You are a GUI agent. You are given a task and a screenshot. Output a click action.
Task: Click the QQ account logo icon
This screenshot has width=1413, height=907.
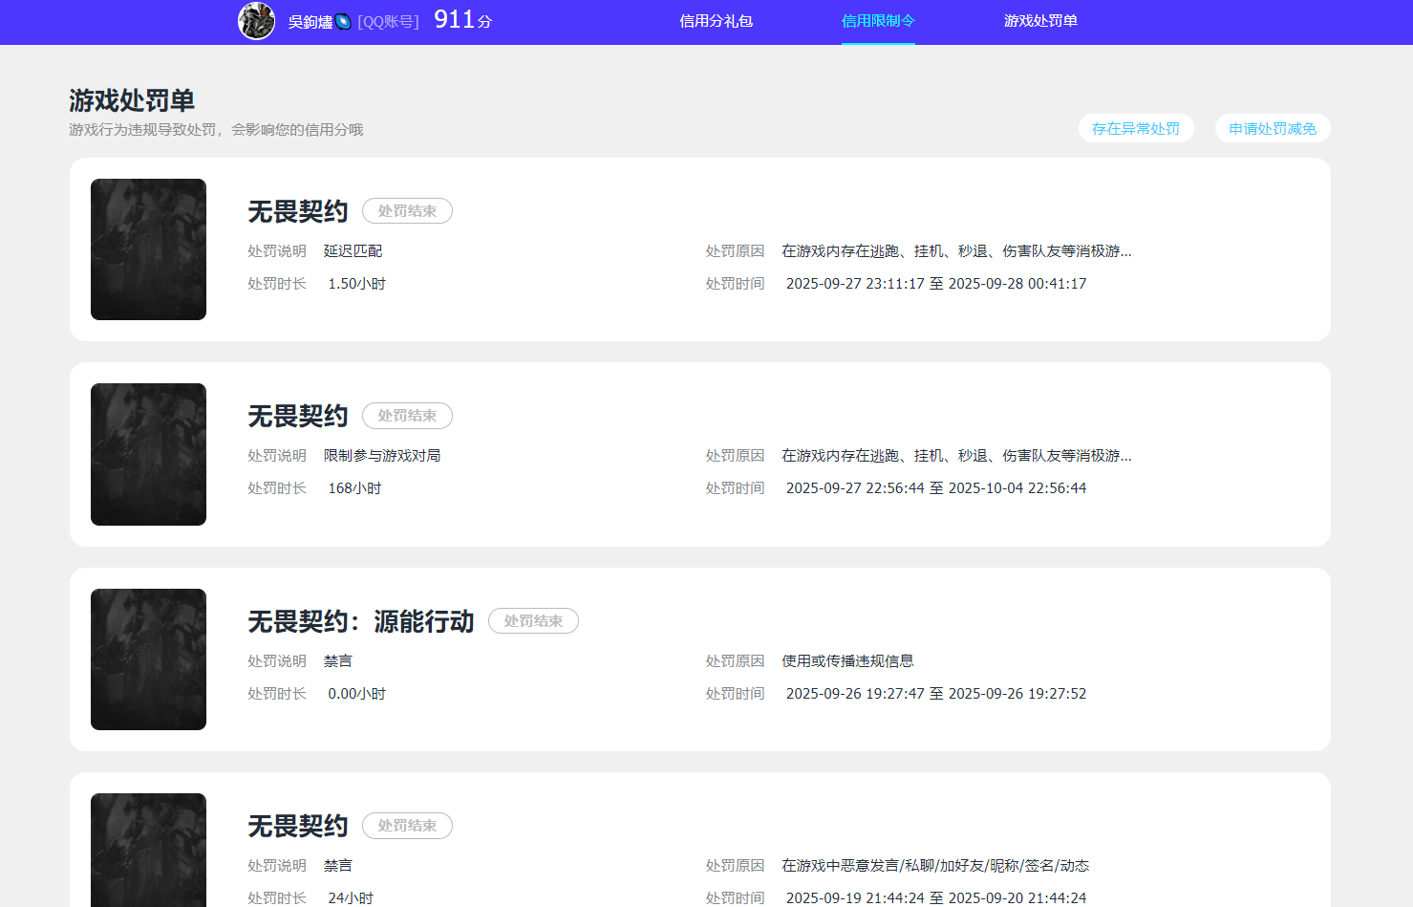point(342,21)
